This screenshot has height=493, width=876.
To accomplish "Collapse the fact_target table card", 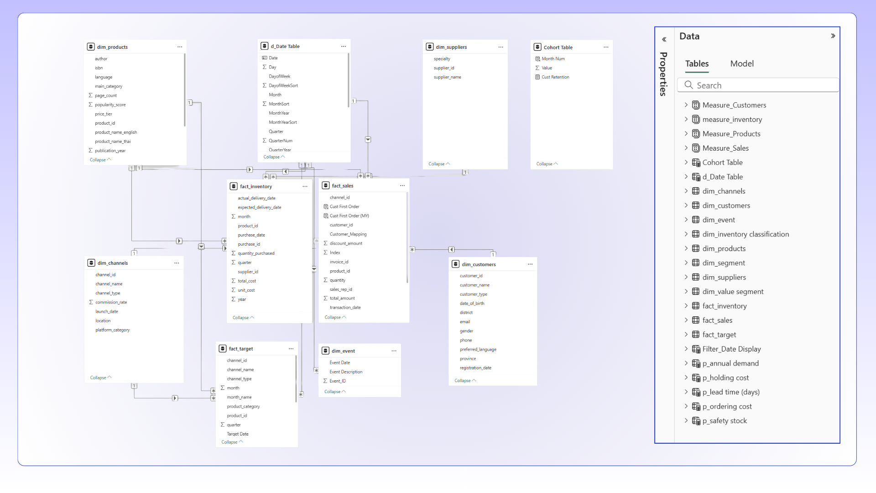I will pos(232,442).
